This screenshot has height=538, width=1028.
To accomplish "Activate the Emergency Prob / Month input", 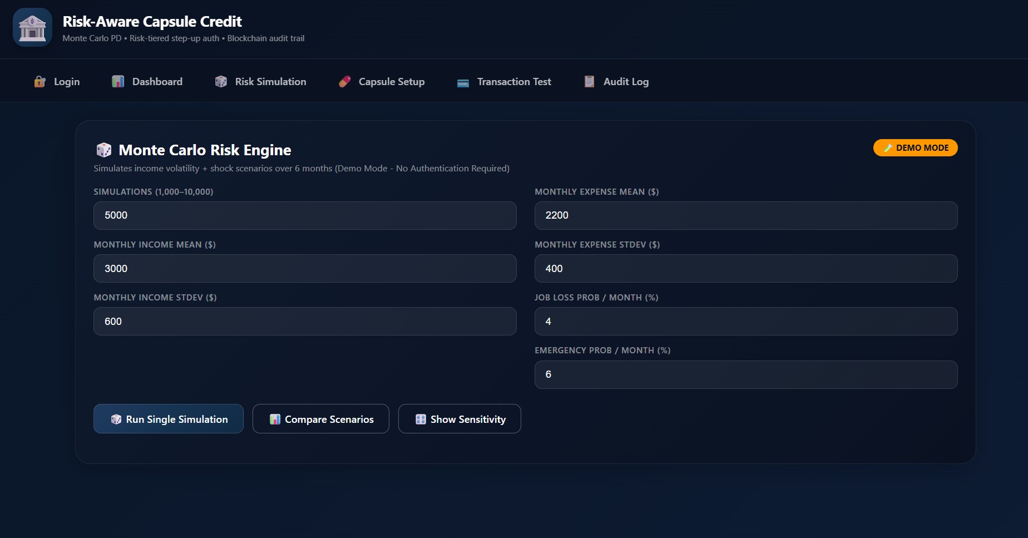I will 745,374.
